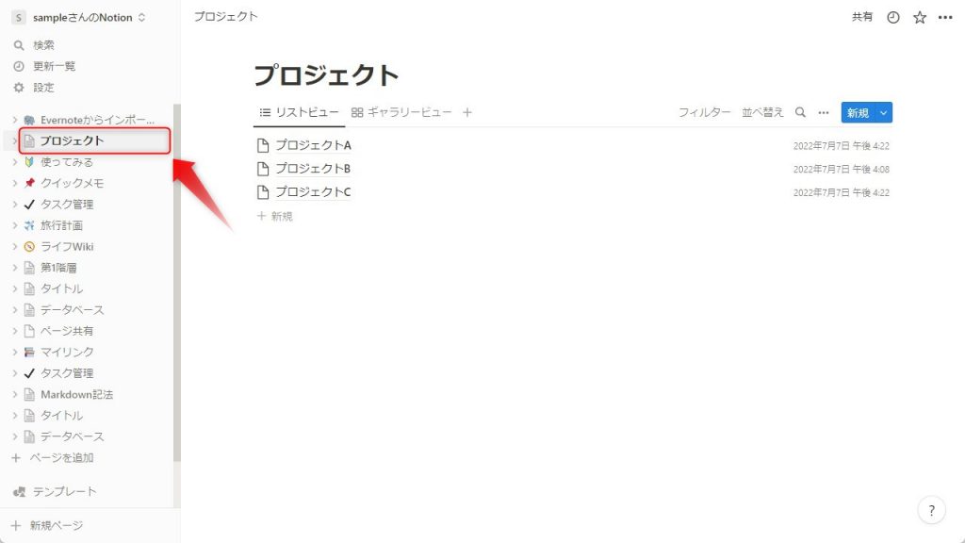965x543 pixels.
Task: Expand the Evernoteからインポート page tree
Action: (15, 120)
